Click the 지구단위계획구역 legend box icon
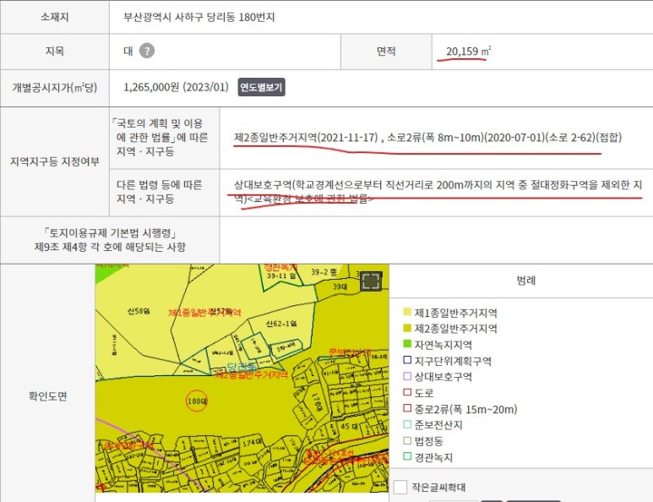The image size is (653, 502). [407, 360]
